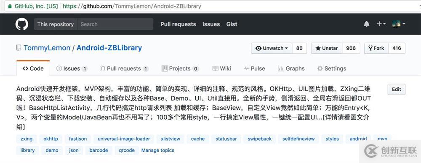
Task: Click Edit for the repository description
Action: point(397,89)
